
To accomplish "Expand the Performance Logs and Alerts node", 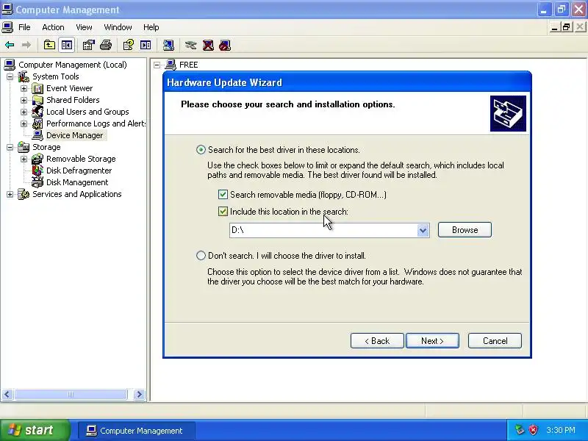I will click(24, 123).
